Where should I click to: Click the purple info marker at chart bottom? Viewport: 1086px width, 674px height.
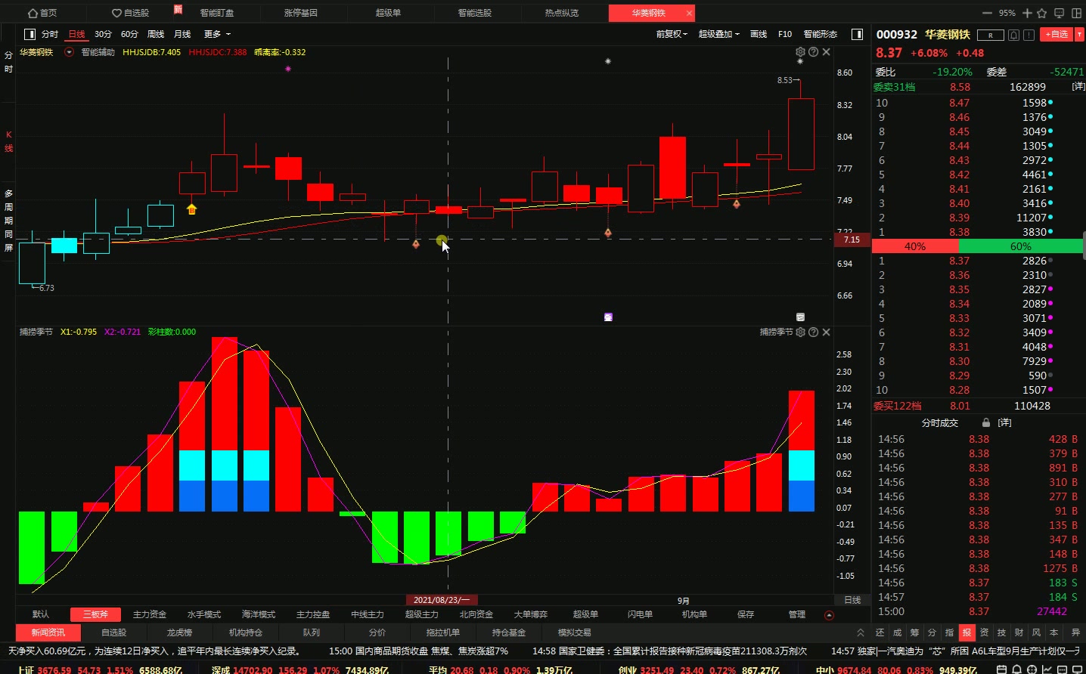(x=608, y=317)
